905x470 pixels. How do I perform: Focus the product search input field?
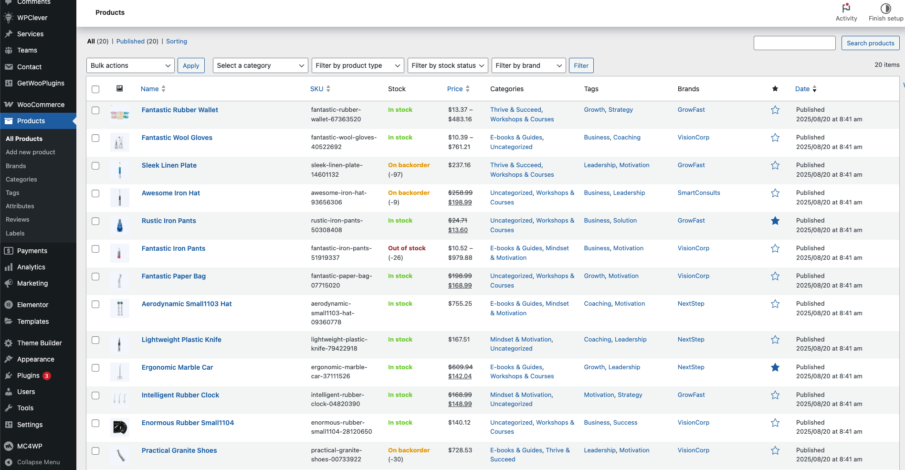[x=794, y=43]
